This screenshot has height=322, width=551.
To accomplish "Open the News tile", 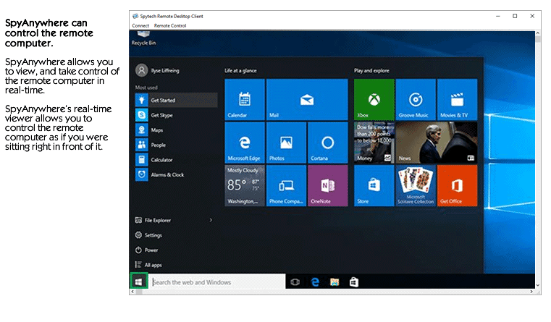I will tap(437, 143).
